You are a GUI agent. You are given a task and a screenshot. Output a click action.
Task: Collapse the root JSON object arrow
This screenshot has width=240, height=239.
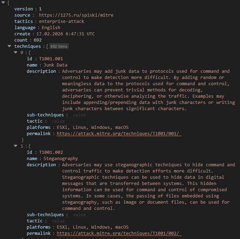(3, 3)
